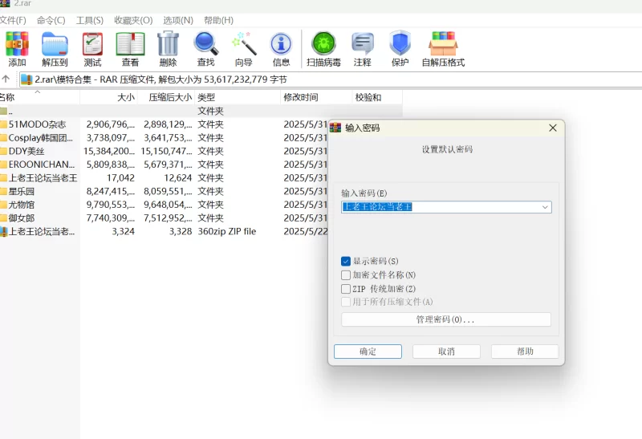
Task: Sort by the Size (大小) column header
Action: pos(109,97)
